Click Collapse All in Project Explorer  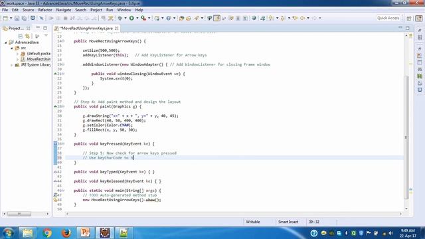point(21,36)
